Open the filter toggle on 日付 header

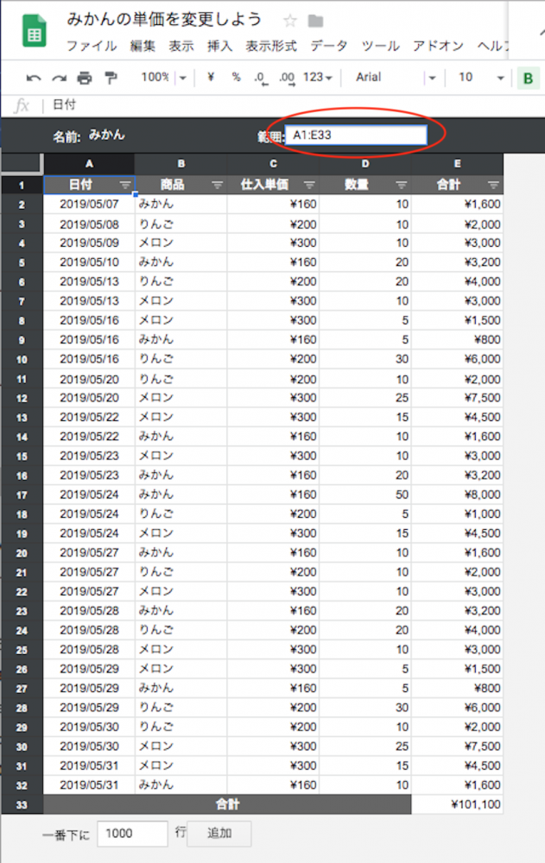(x=125, y=185)
